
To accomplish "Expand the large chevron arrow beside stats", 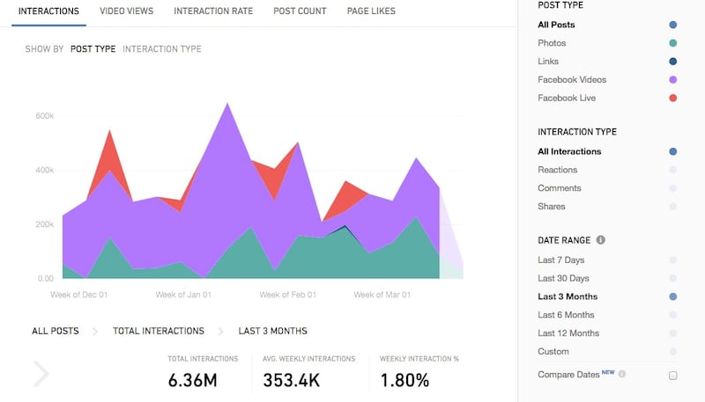I will click(41, 373).
